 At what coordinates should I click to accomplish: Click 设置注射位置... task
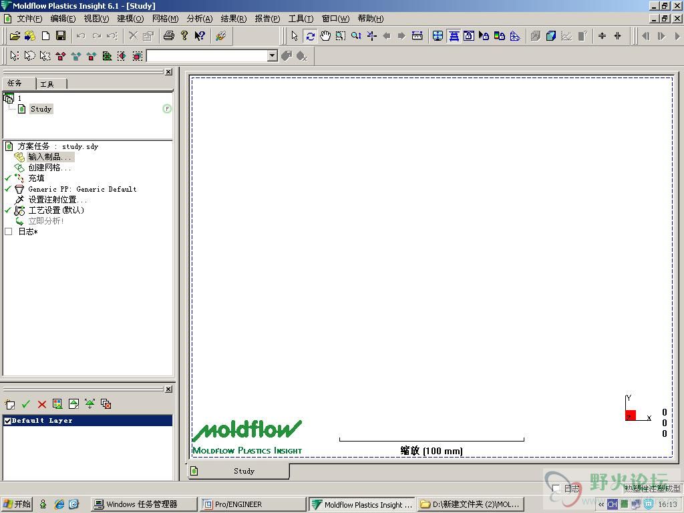coord(57,200)
